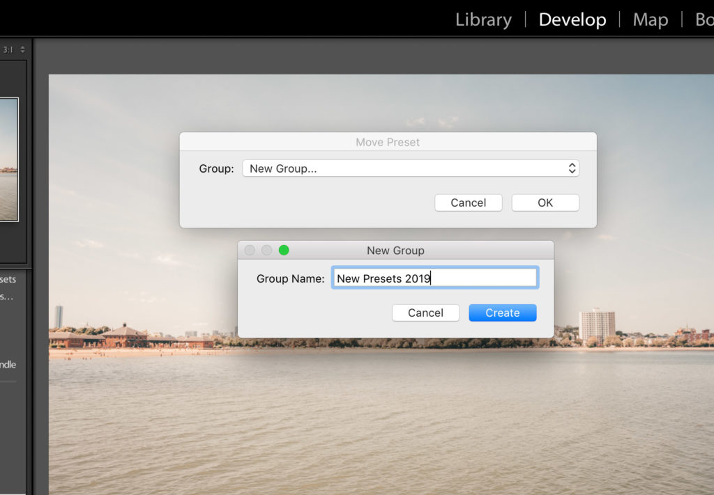714x495 pixels.
Task: Confirm Move Preset dialog with OK
Action: click(x=545, y=203)
